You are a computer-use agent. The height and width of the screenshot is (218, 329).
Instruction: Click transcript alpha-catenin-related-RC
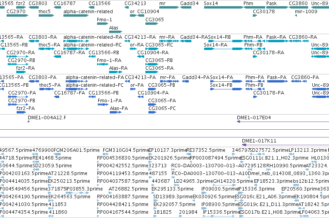92,45
